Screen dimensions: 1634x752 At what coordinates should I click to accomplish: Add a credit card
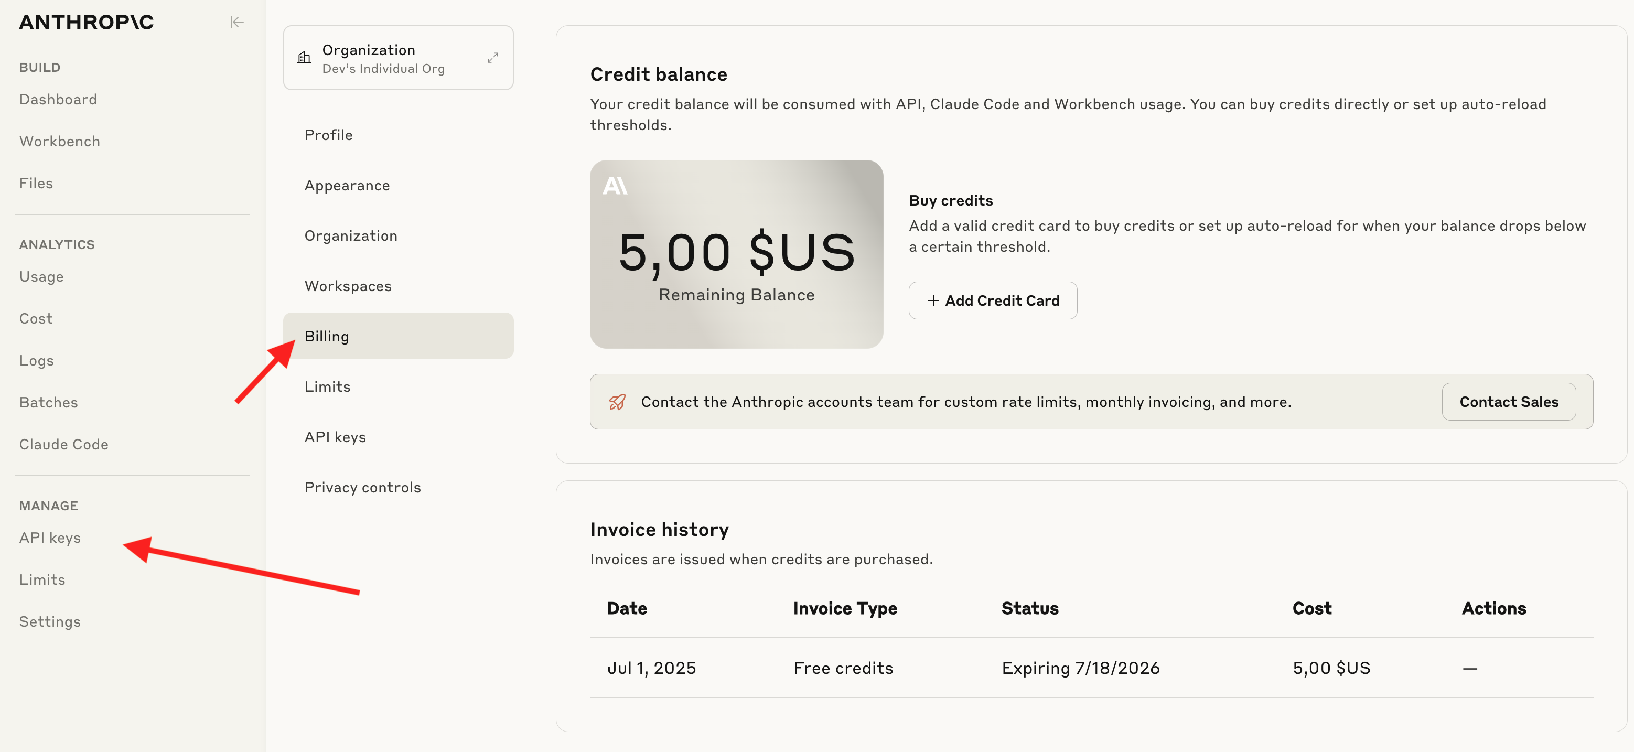click(x=993, y=300)
